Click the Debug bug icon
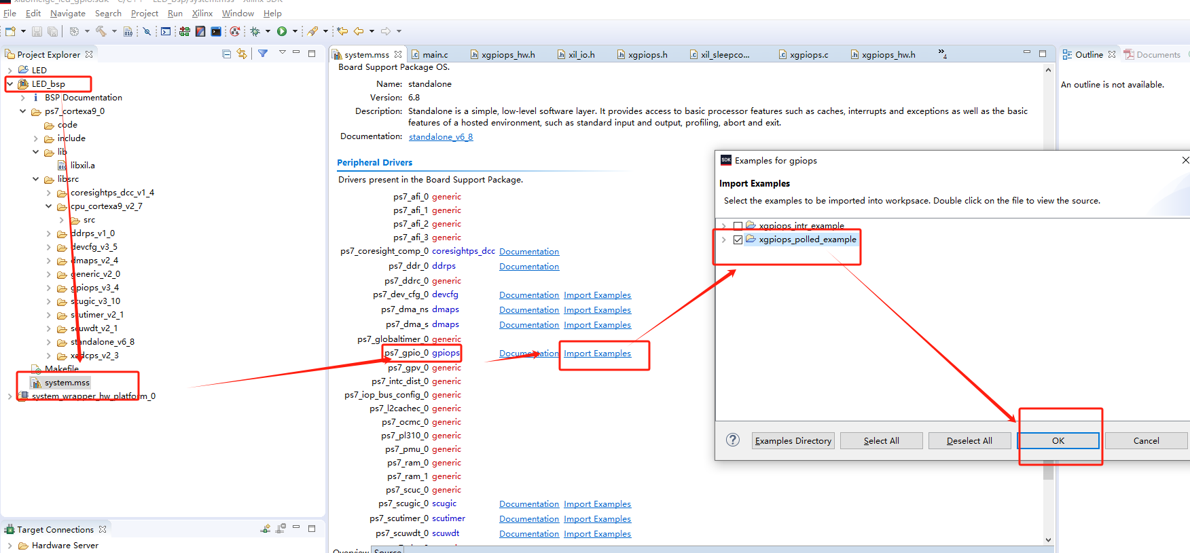This screenshot has height=553, width=1190. 255,31
